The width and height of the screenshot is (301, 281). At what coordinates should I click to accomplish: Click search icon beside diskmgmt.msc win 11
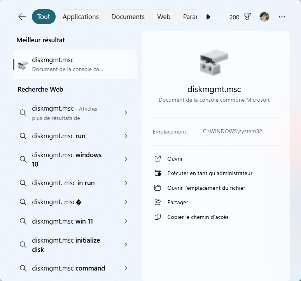[23, 222]
